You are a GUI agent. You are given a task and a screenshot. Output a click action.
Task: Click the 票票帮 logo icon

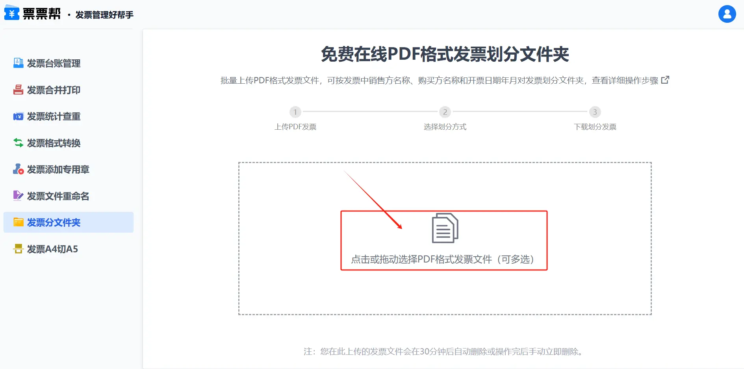12,13
